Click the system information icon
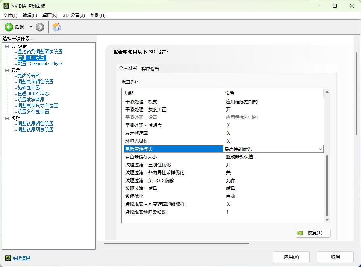 pos(8,258)
